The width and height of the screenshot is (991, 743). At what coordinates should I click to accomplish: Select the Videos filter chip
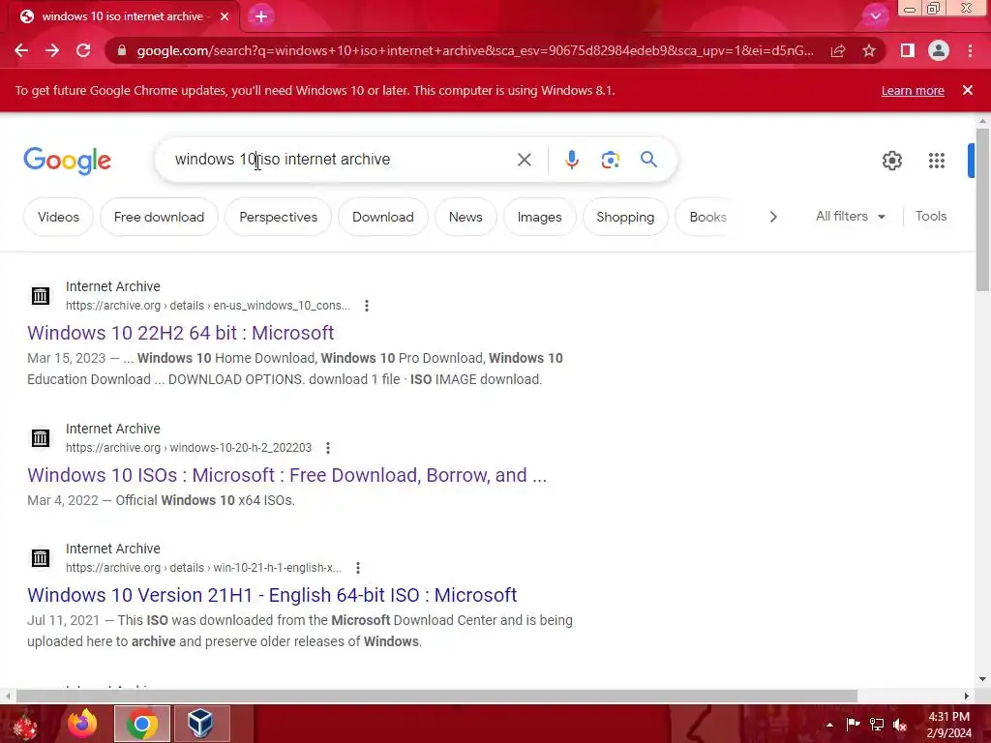[58, 217]
